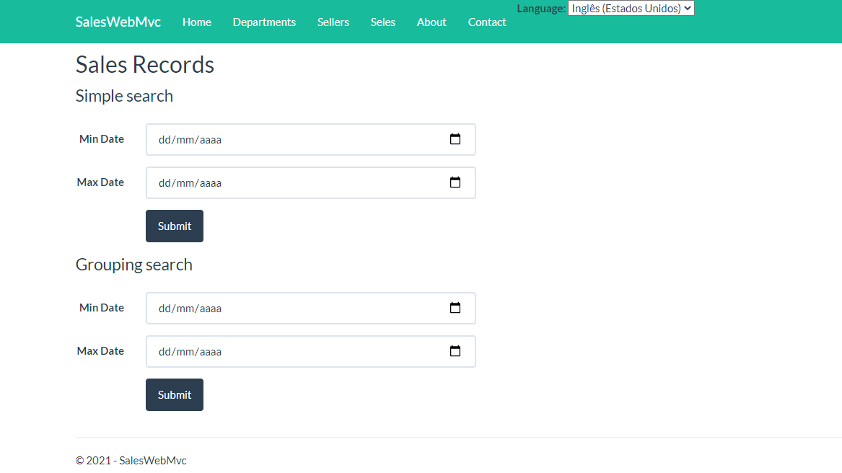This screenshot has height=473, width=842.
Task: Open the Contact page
Action: click(486, 22)
